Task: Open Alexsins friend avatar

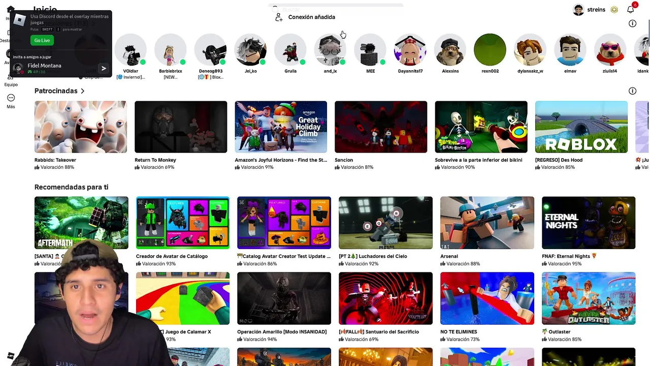Action: point(450,50)
